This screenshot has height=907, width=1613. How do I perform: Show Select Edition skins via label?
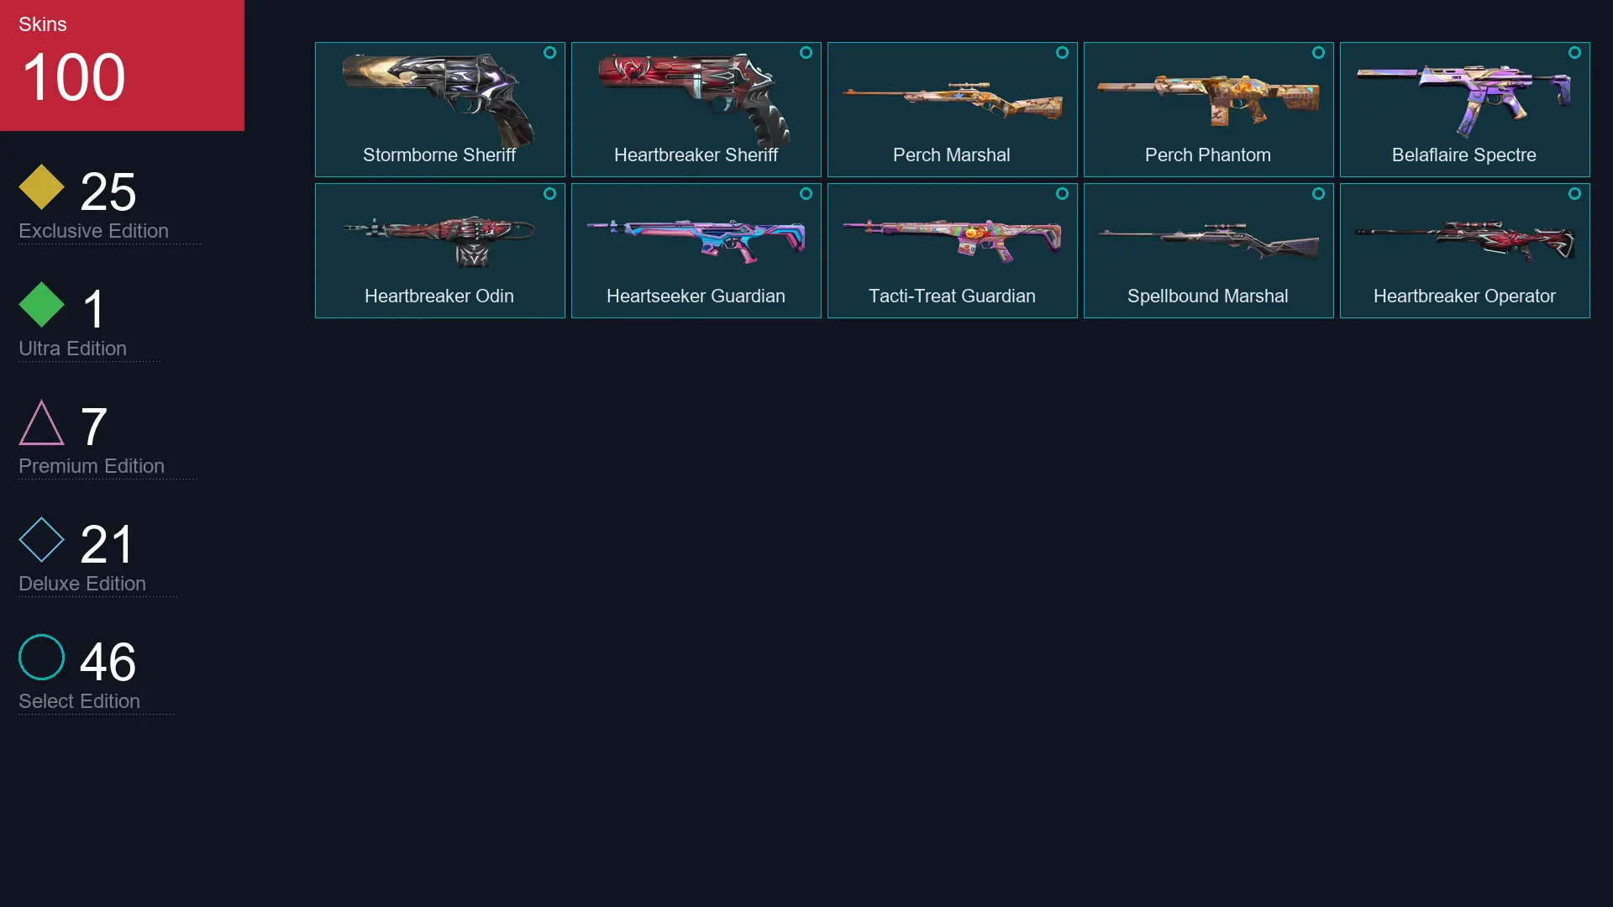(79, 700)
